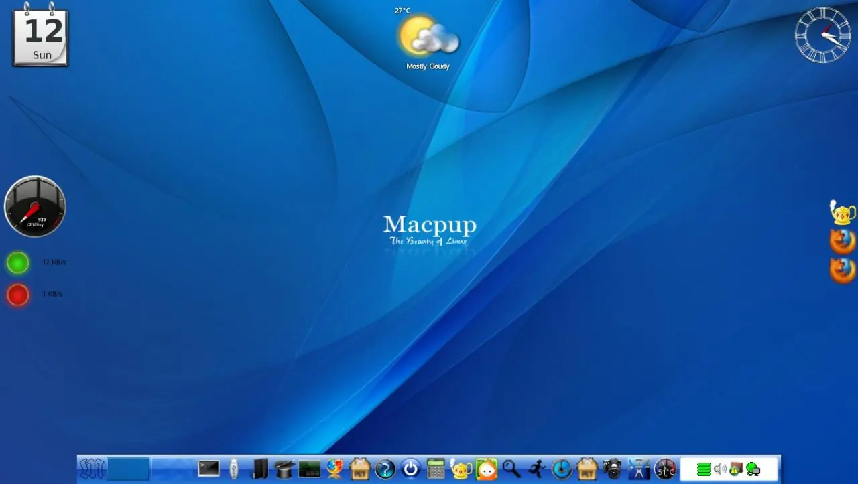Click the red upload speed indicator

(x=18, y=295)
